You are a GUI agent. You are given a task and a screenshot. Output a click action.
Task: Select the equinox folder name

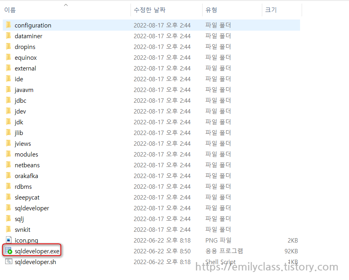(25, 58)
